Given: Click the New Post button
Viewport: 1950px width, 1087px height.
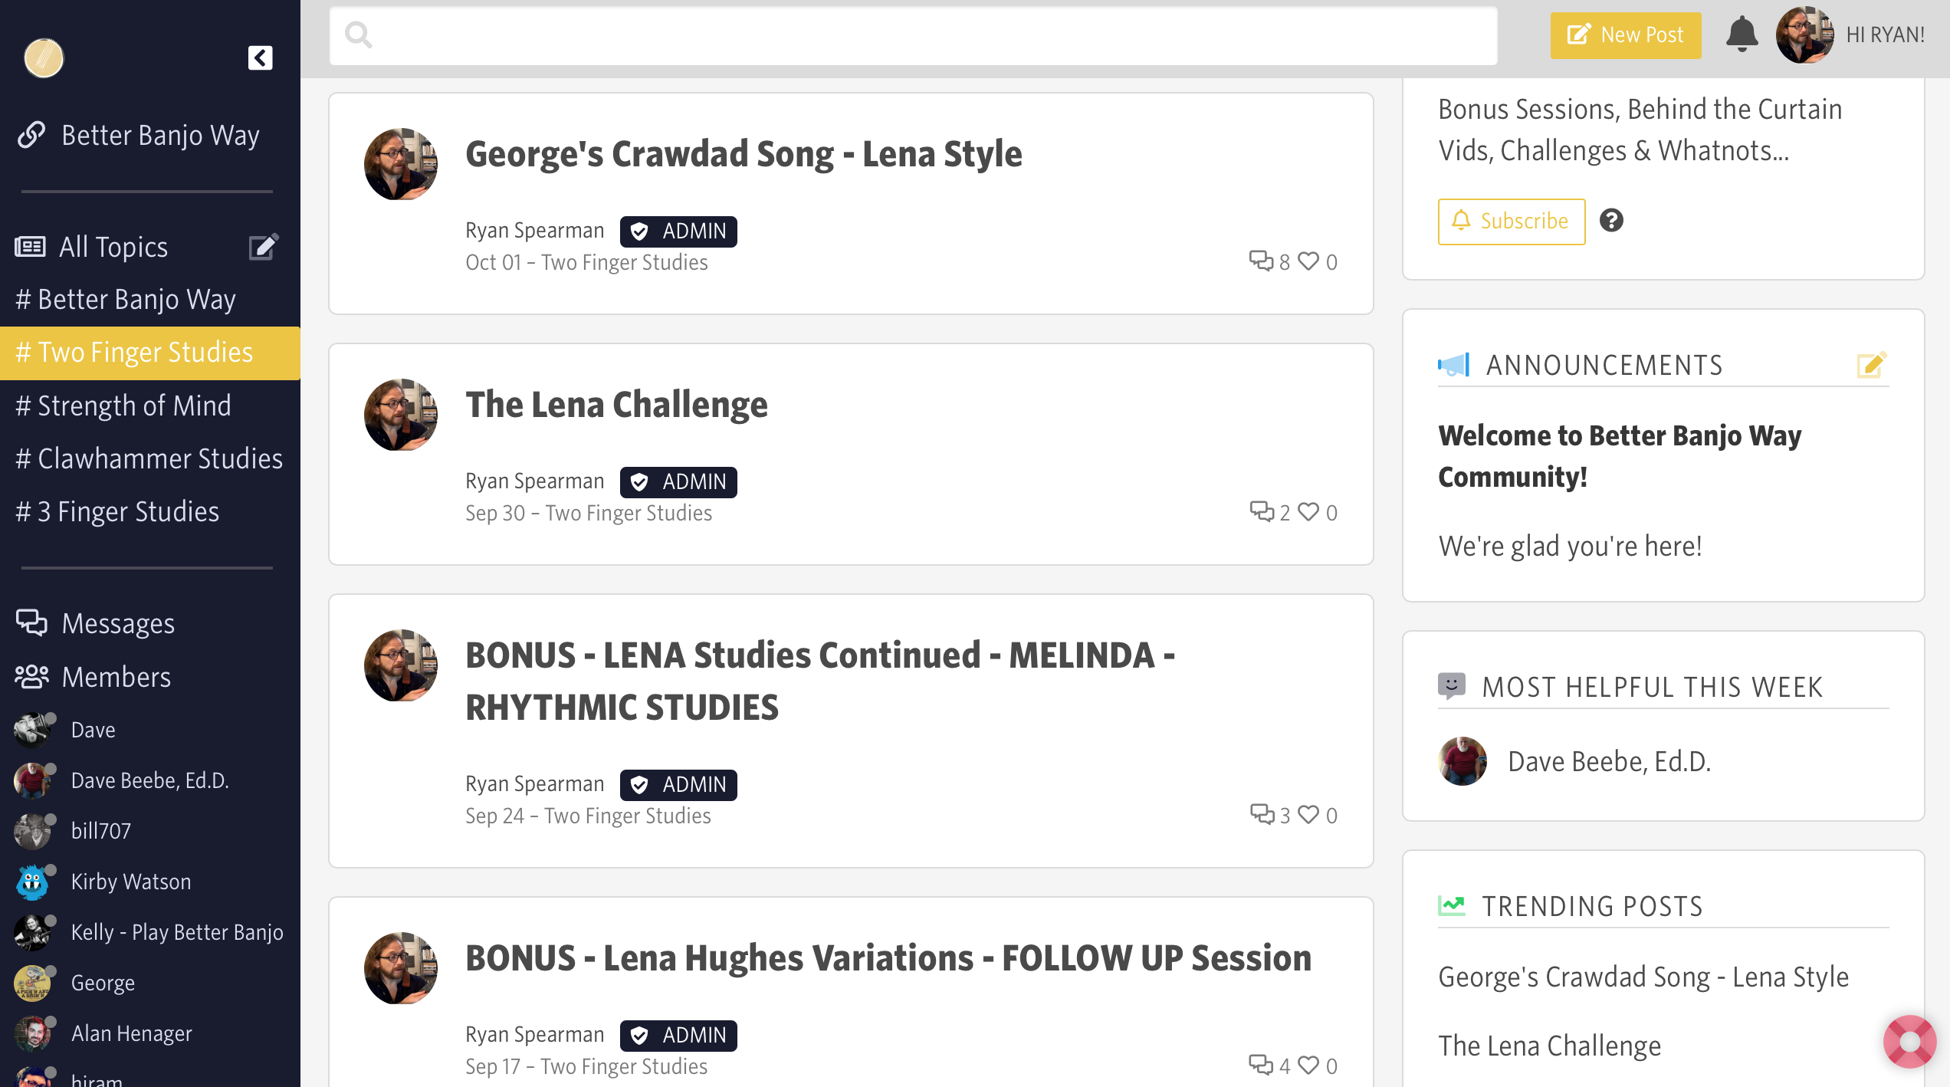Looking at the screenshot, I should click(x=1625, y=35).
